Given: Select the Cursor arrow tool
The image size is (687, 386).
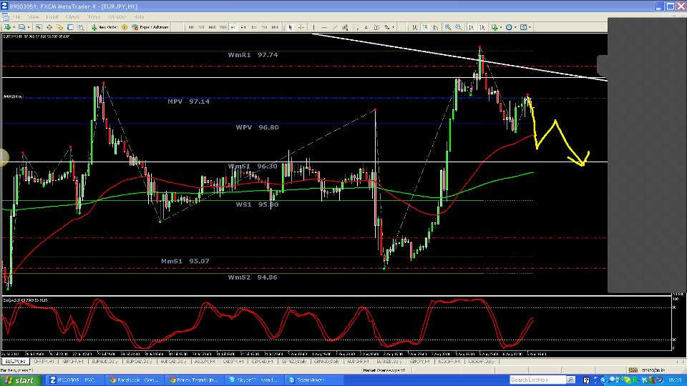Looking at the screenshot, I should click(x=291, y=27).
